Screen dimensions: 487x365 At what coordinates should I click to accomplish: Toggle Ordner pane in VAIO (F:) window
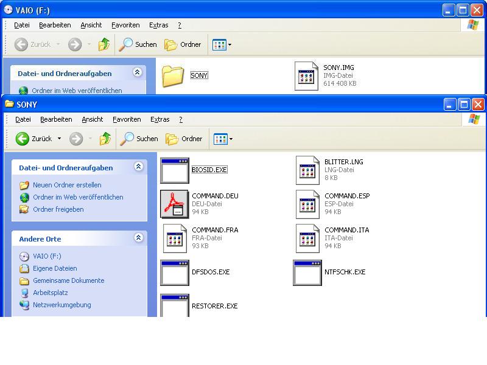183,44
